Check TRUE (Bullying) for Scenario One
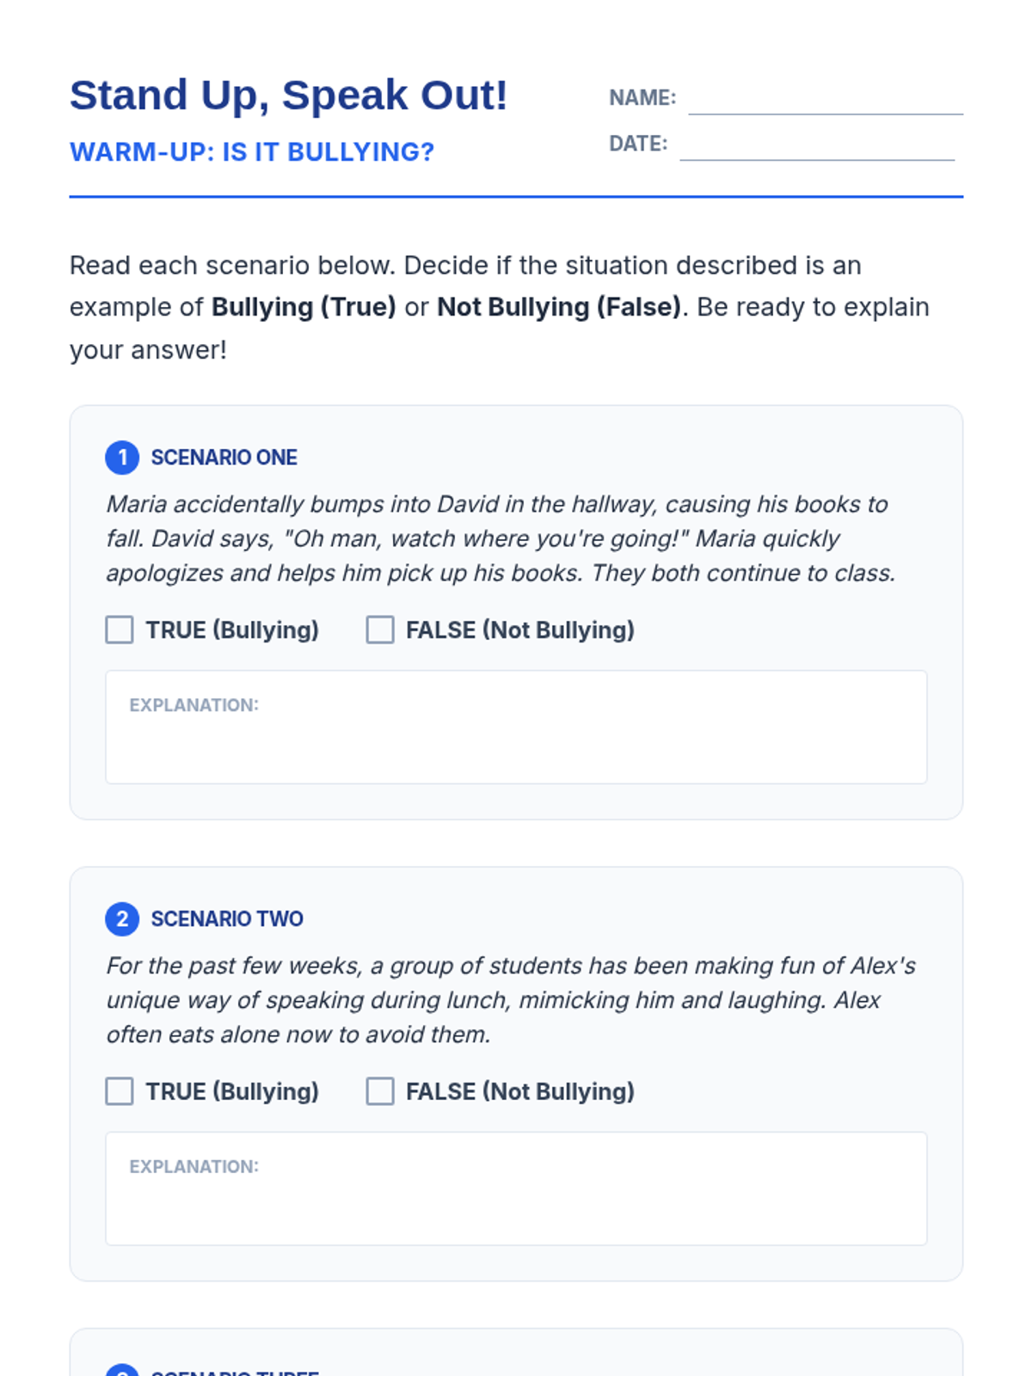The height and width of the screenshot is (1376, 1032). pos(120,630)
